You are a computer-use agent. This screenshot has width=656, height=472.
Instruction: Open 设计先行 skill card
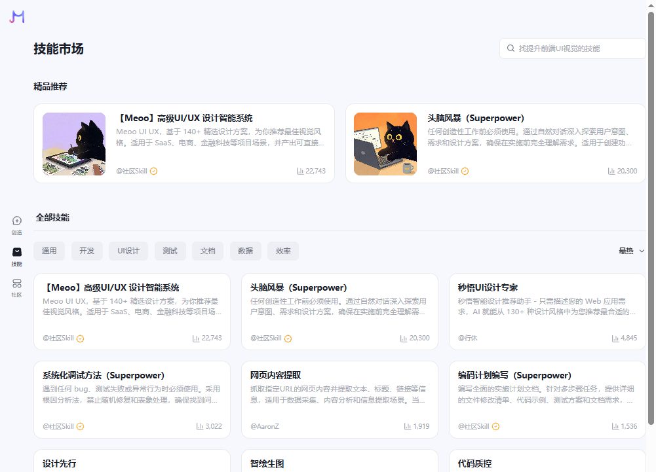132,461
